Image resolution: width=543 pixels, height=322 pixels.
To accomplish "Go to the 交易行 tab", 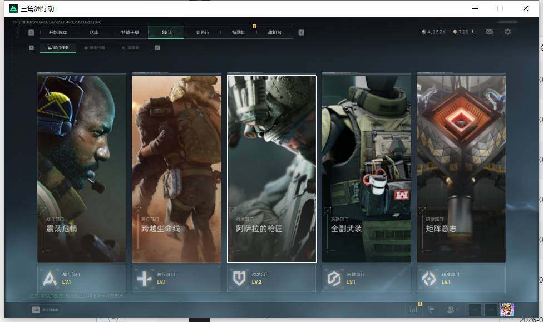I will (x=203, y=32).
